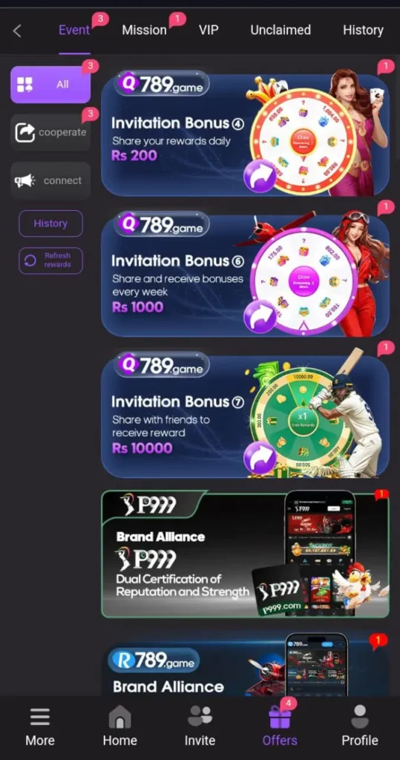Select the cooperate category filter

(x=50, y=132)
